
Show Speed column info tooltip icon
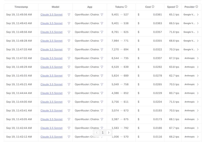(x=177, y=7)
